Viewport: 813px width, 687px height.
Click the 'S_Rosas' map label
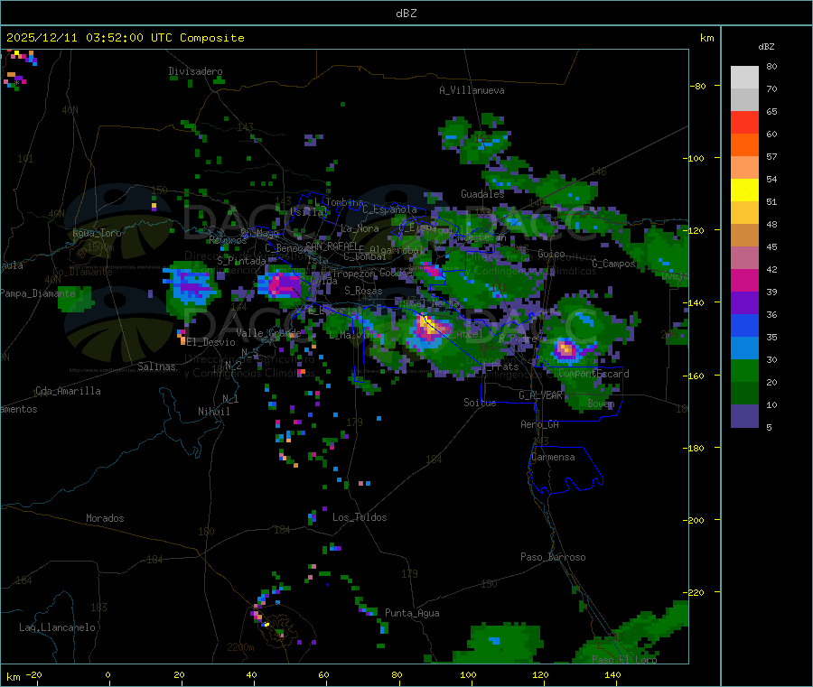pos(363,291)
